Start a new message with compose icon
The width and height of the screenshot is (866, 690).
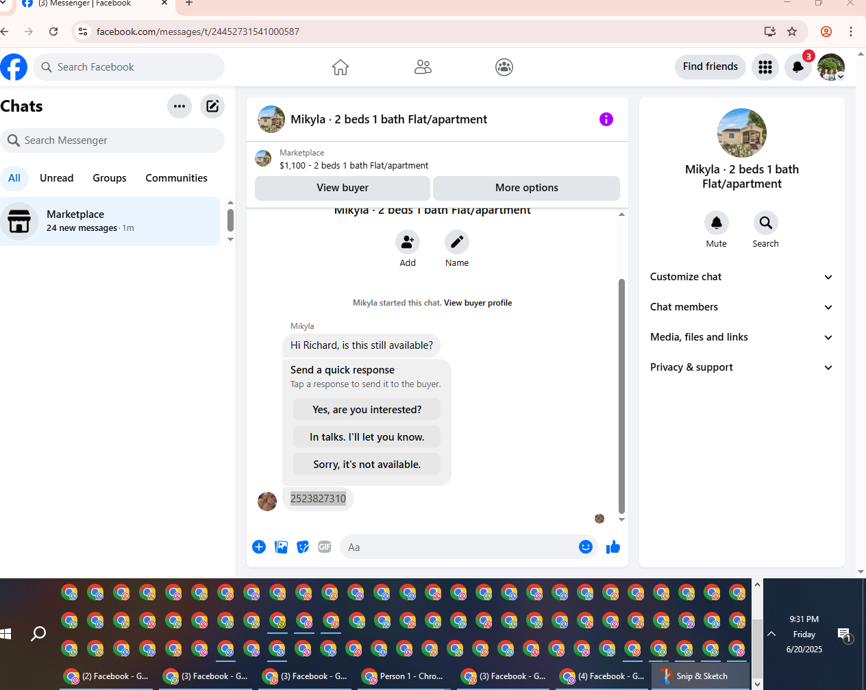pyautogui.click(x=212, y=106)
